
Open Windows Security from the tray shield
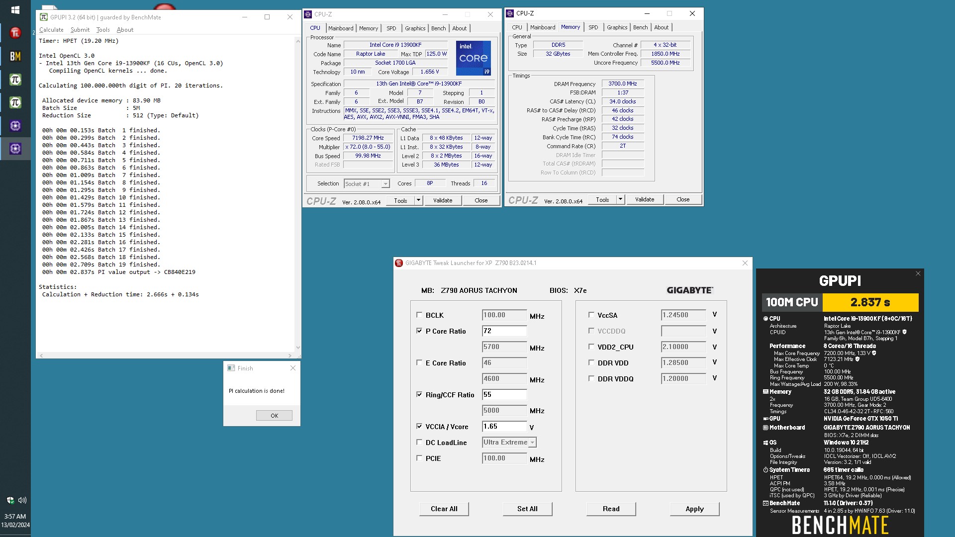[x=10, y=500]
